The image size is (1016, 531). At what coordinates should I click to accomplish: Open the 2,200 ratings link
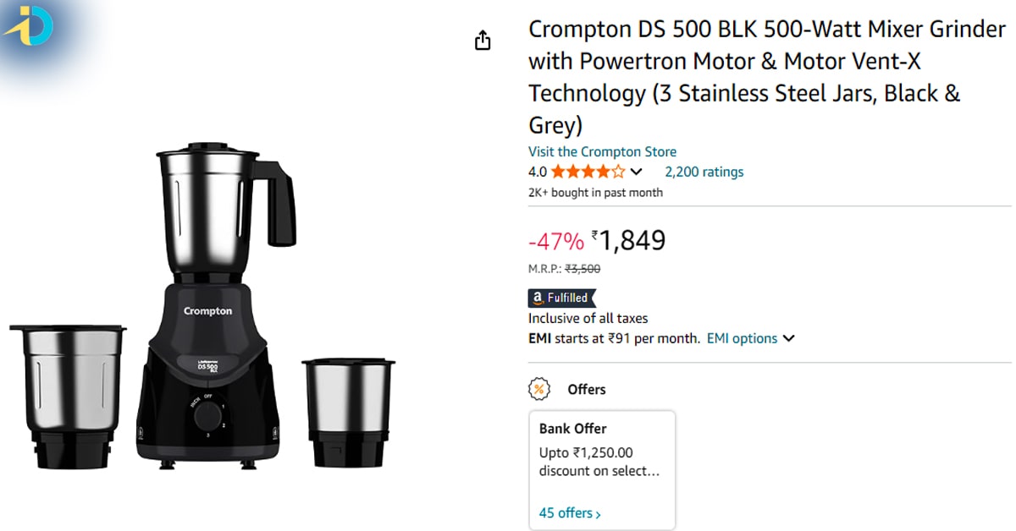[704, 172]
